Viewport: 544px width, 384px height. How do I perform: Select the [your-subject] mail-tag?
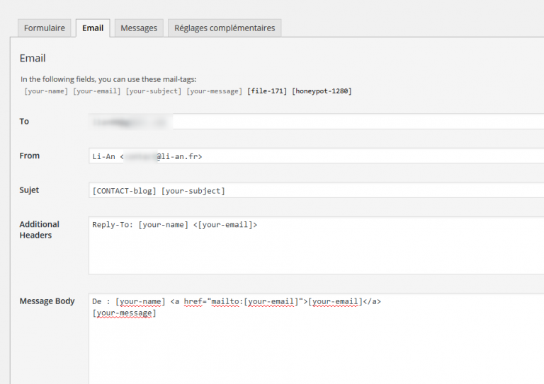154,91
